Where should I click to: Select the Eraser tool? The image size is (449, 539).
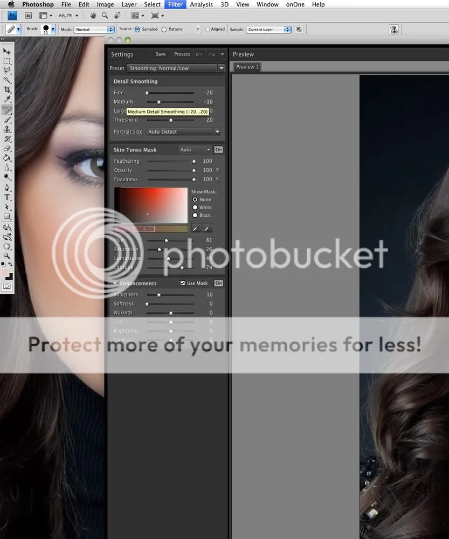pos(7,149)
